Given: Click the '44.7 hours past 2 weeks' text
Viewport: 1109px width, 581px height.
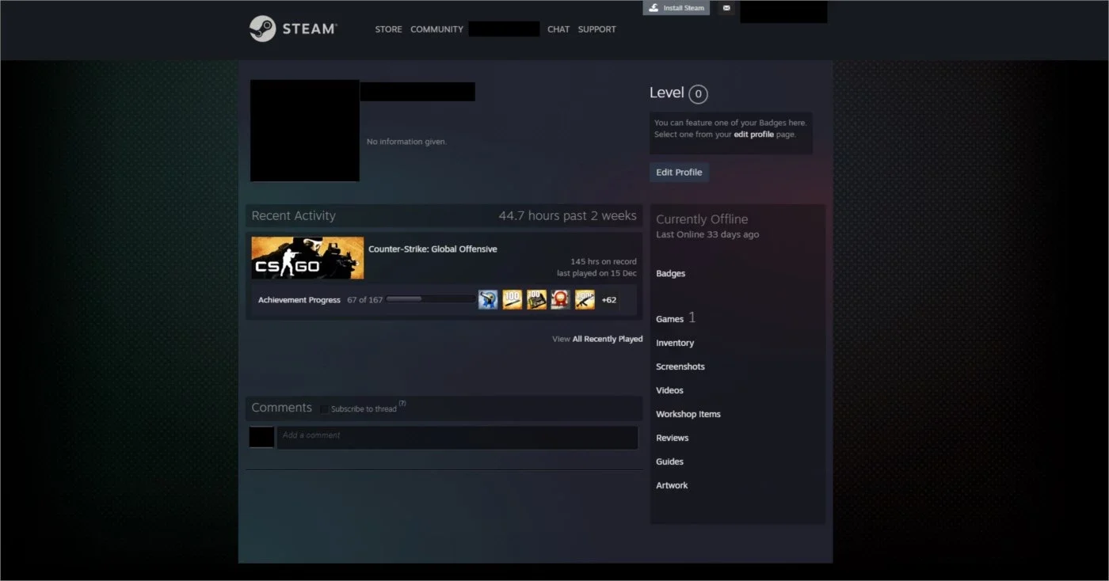Looking at the screenshot, I should (x=567, y=215).
